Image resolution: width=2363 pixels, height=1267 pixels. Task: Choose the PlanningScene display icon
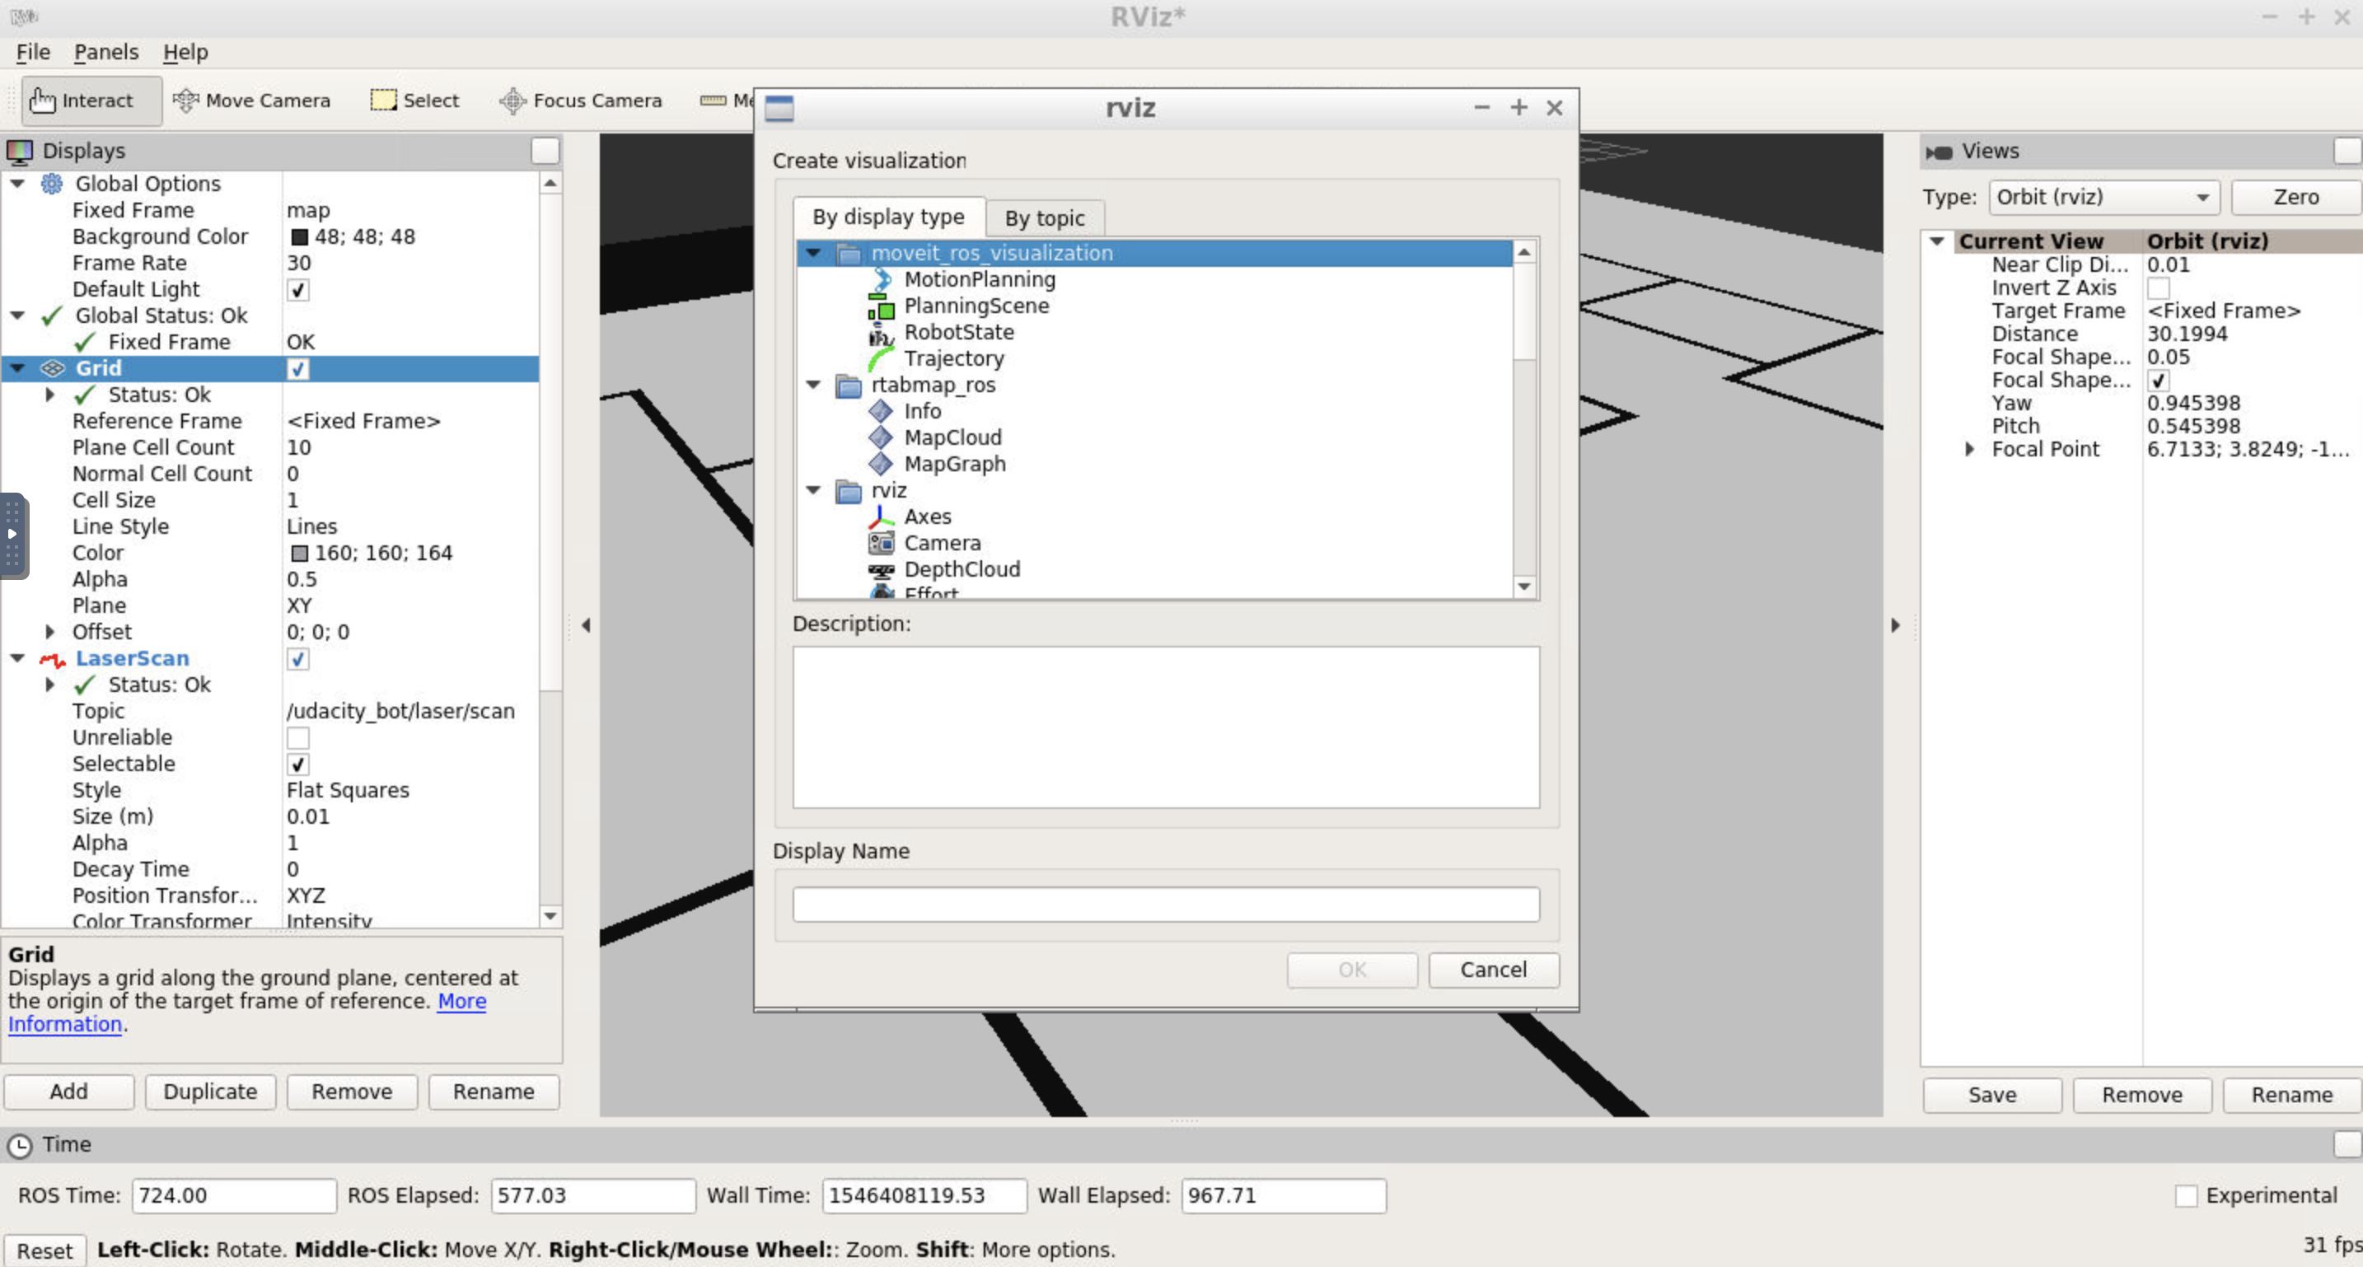pyautogui.click(x=881, y=306)
